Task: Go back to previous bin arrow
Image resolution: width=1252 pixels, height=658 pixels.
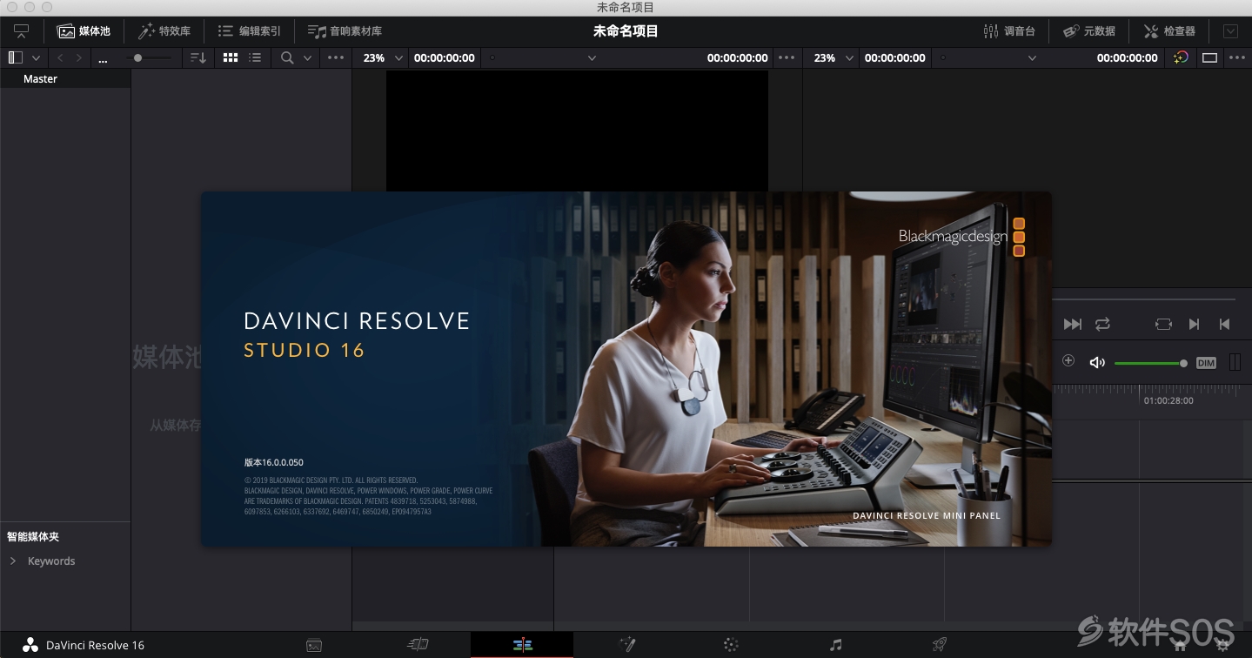Action: tap(60, 57)
